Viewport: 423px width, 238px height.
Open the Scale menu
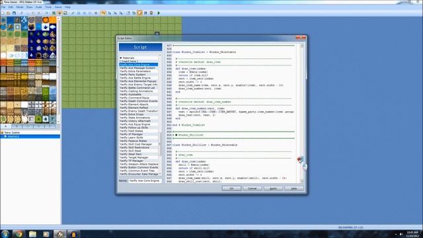pos(39,7)
